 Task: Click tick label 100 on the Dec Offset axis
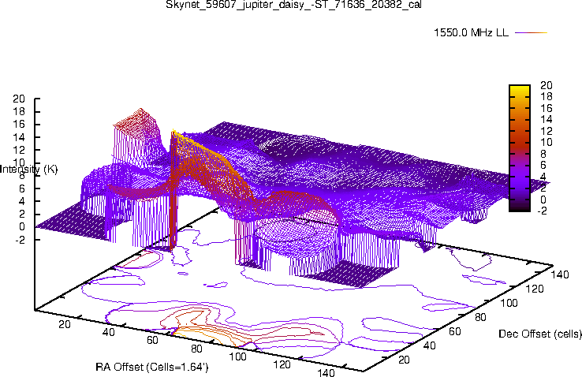509,303
